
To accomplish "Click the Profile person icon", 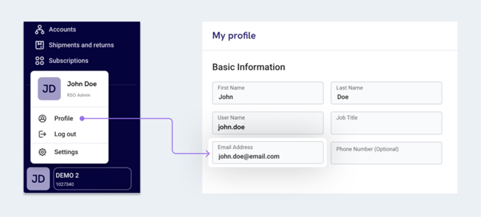I will coord(42,118).
